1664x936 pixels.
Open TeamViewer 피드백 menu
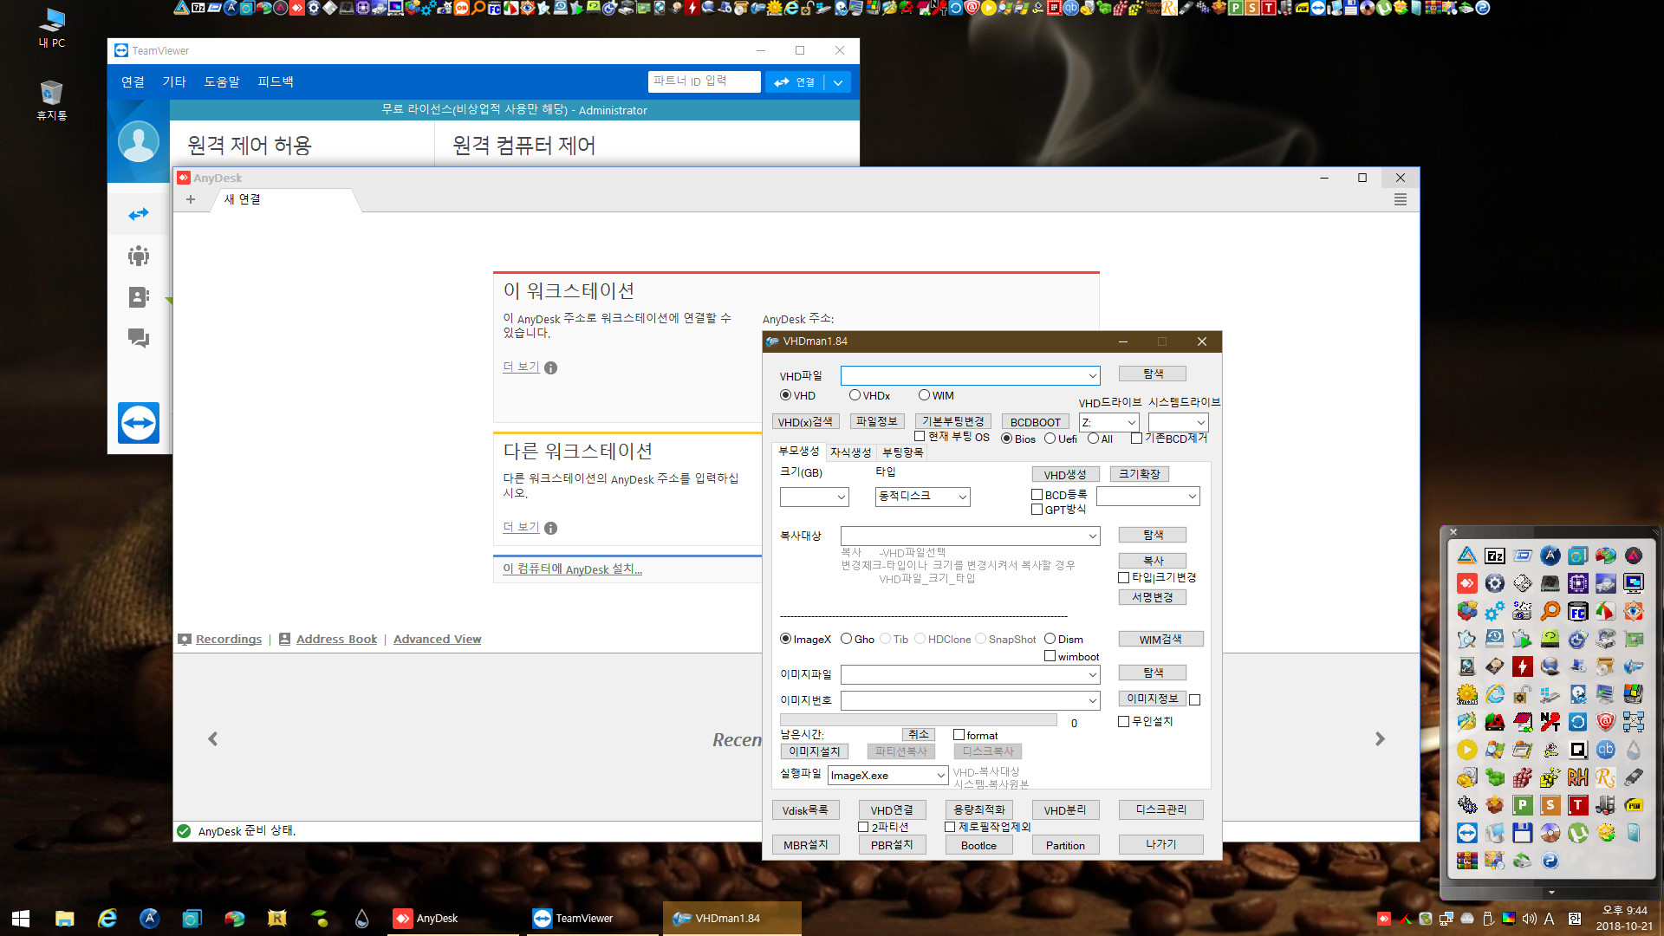(276, 81)
